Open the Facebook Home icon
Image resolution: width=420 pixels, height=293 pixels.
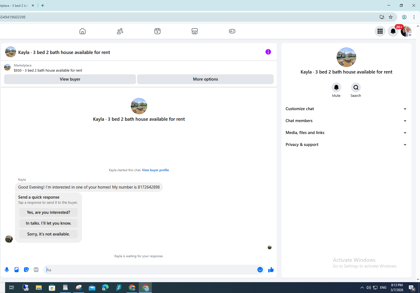[83, 31]
